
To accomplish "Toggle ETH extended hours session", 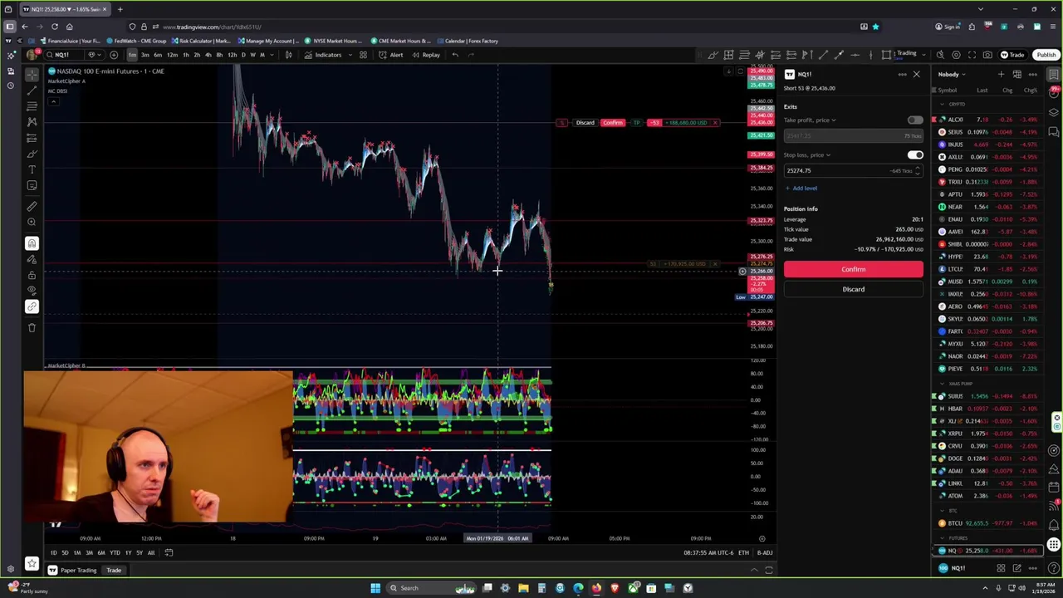I will pos(743,552).
